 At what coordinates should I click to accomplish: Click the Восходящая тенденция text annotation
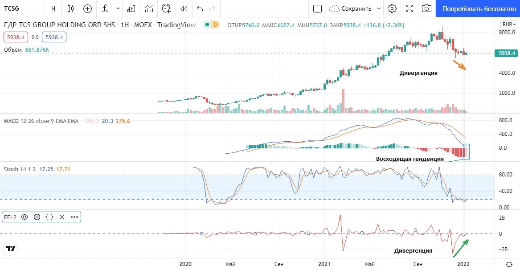pyautogui.click(x=409, y=159)
